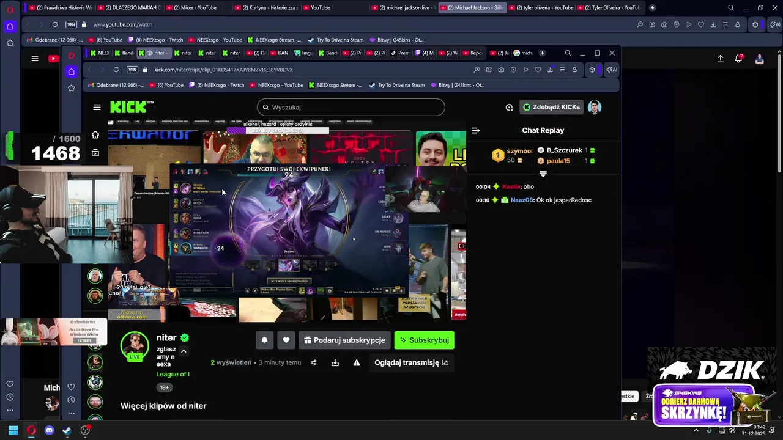Open Opera from the taskbar
The height and width of the screenshot is (440, 783).
click(x=31, y=430)
